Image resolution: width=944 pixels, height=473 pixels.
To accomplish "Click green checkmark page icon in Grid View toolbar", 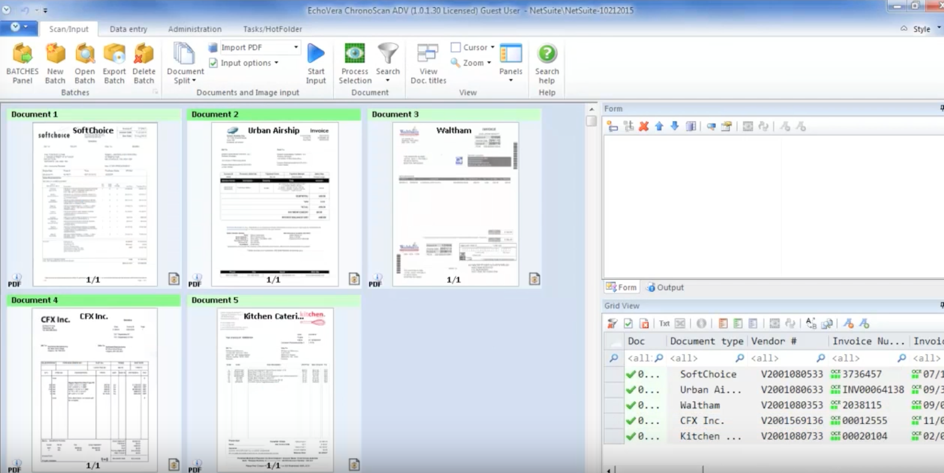I will tap(628, 324).
